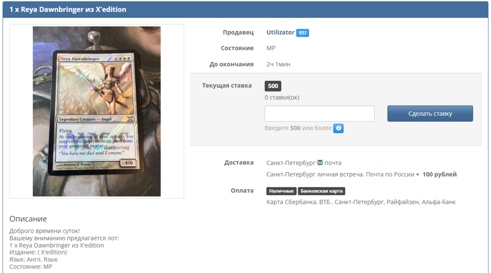Viewport: 491px width, 273px height.
Task: Open seller Utilizator's profile link
Action: [x=280, y=32]
